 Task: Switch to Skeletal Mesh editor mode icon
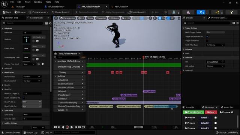pyautogui.click(x=188, y=12)
